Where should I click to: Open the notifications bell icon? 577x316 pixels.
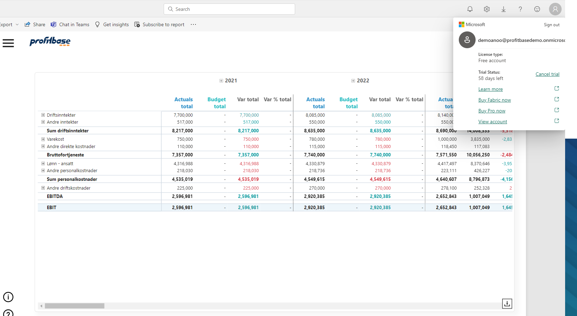click(x=470, y=9)
